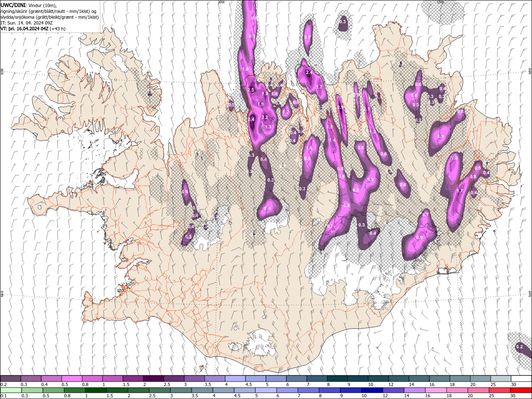This screenshot has height=399, width=532.
Task: Click the 3.4 snowfall value on the map
Action: tap(251, 119)
